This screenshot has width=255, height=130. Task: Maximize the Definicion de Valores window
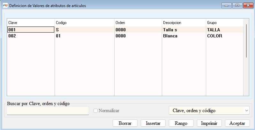237,5
